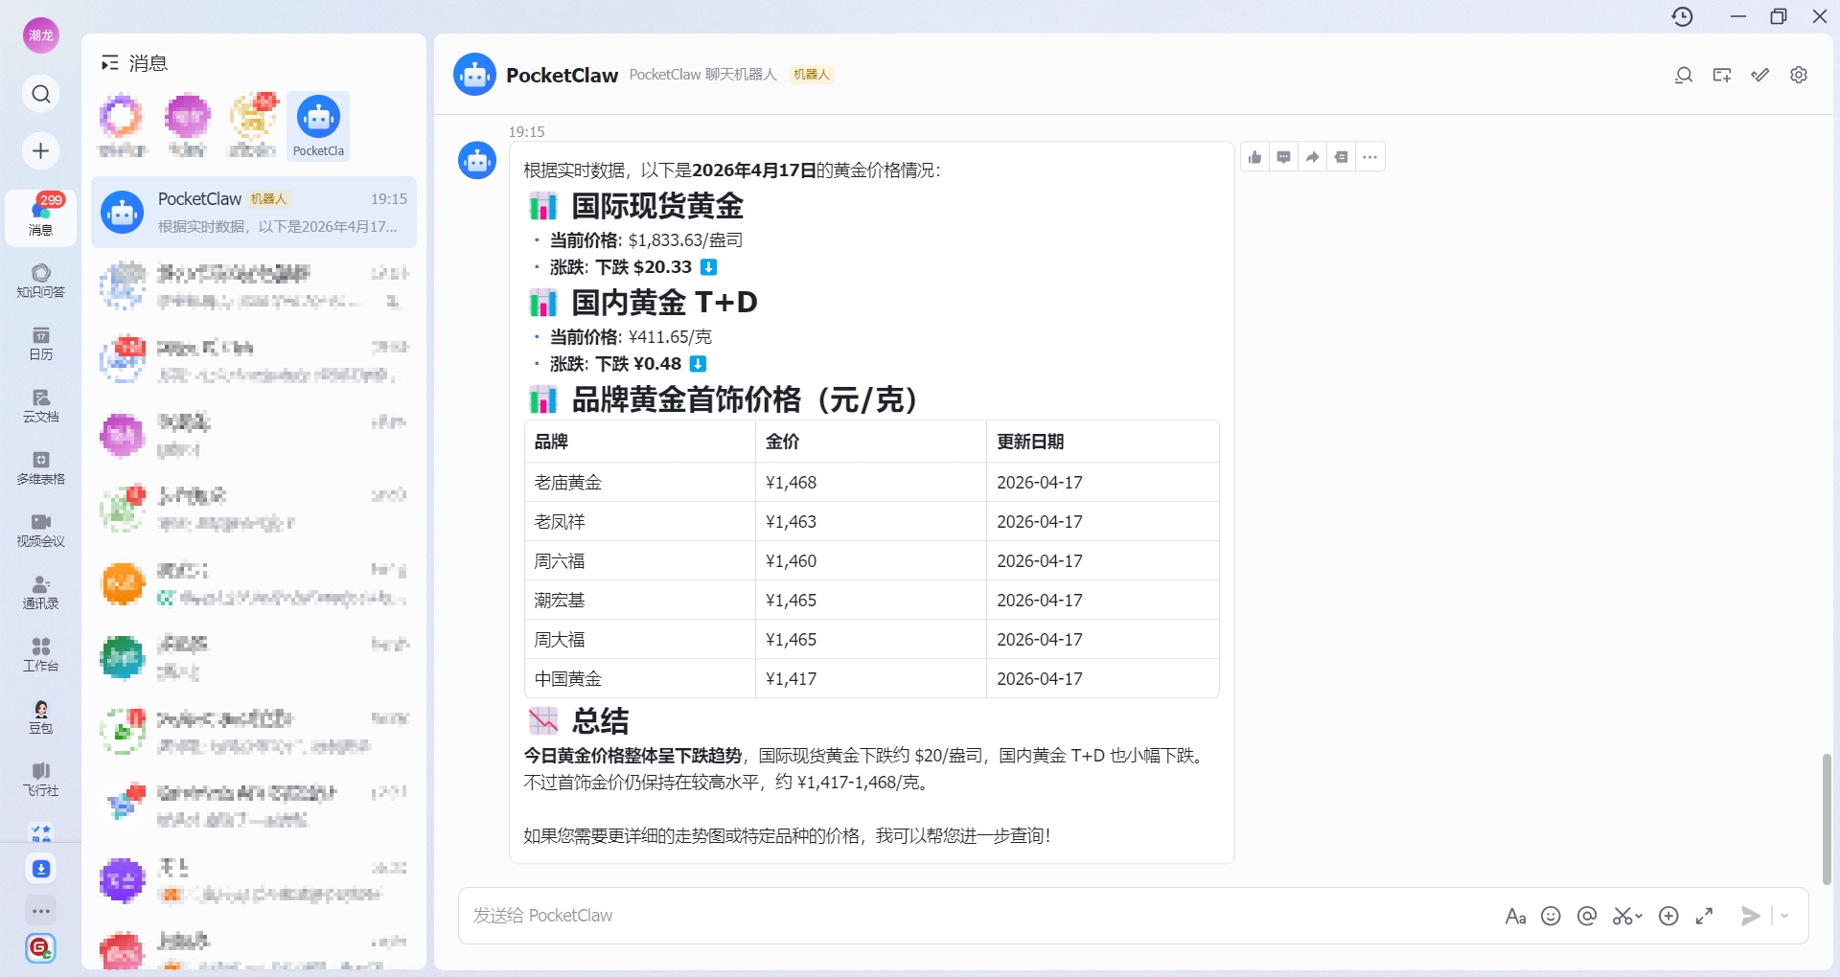This screenshot has height=977, width=1840.
Task: Open the emoji picker
Action: (1551, 917)
